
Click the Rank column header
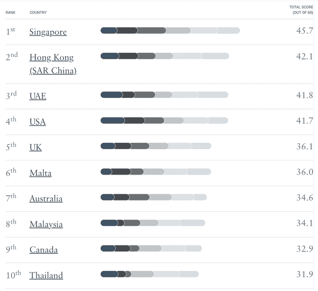coord(11,13)
